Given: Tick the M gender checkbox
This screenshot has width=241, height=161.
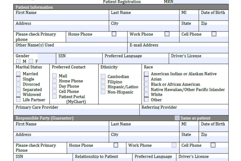Looking at the screenshot, I should coord(18,61).
